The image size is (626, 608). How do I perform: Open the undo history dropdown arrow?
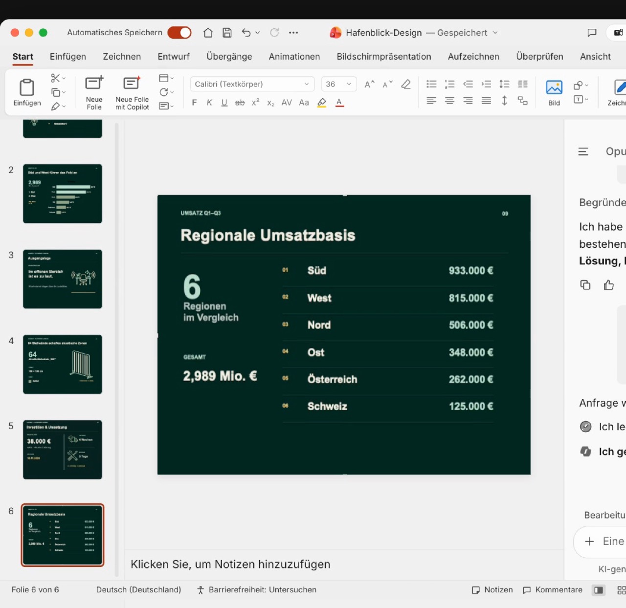257,33
